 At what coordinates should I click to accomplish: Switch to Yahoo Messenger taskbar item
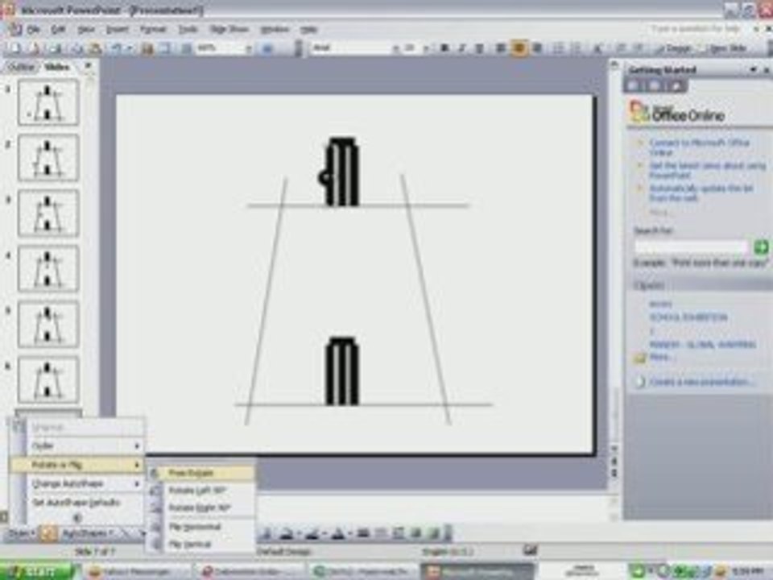134,572
